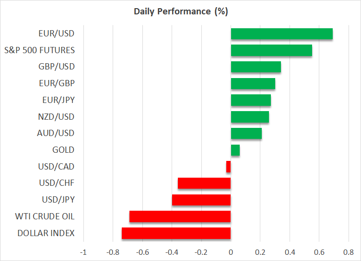
Task: Select the EUR/GBP green bar
Action: tap(253, 83)
